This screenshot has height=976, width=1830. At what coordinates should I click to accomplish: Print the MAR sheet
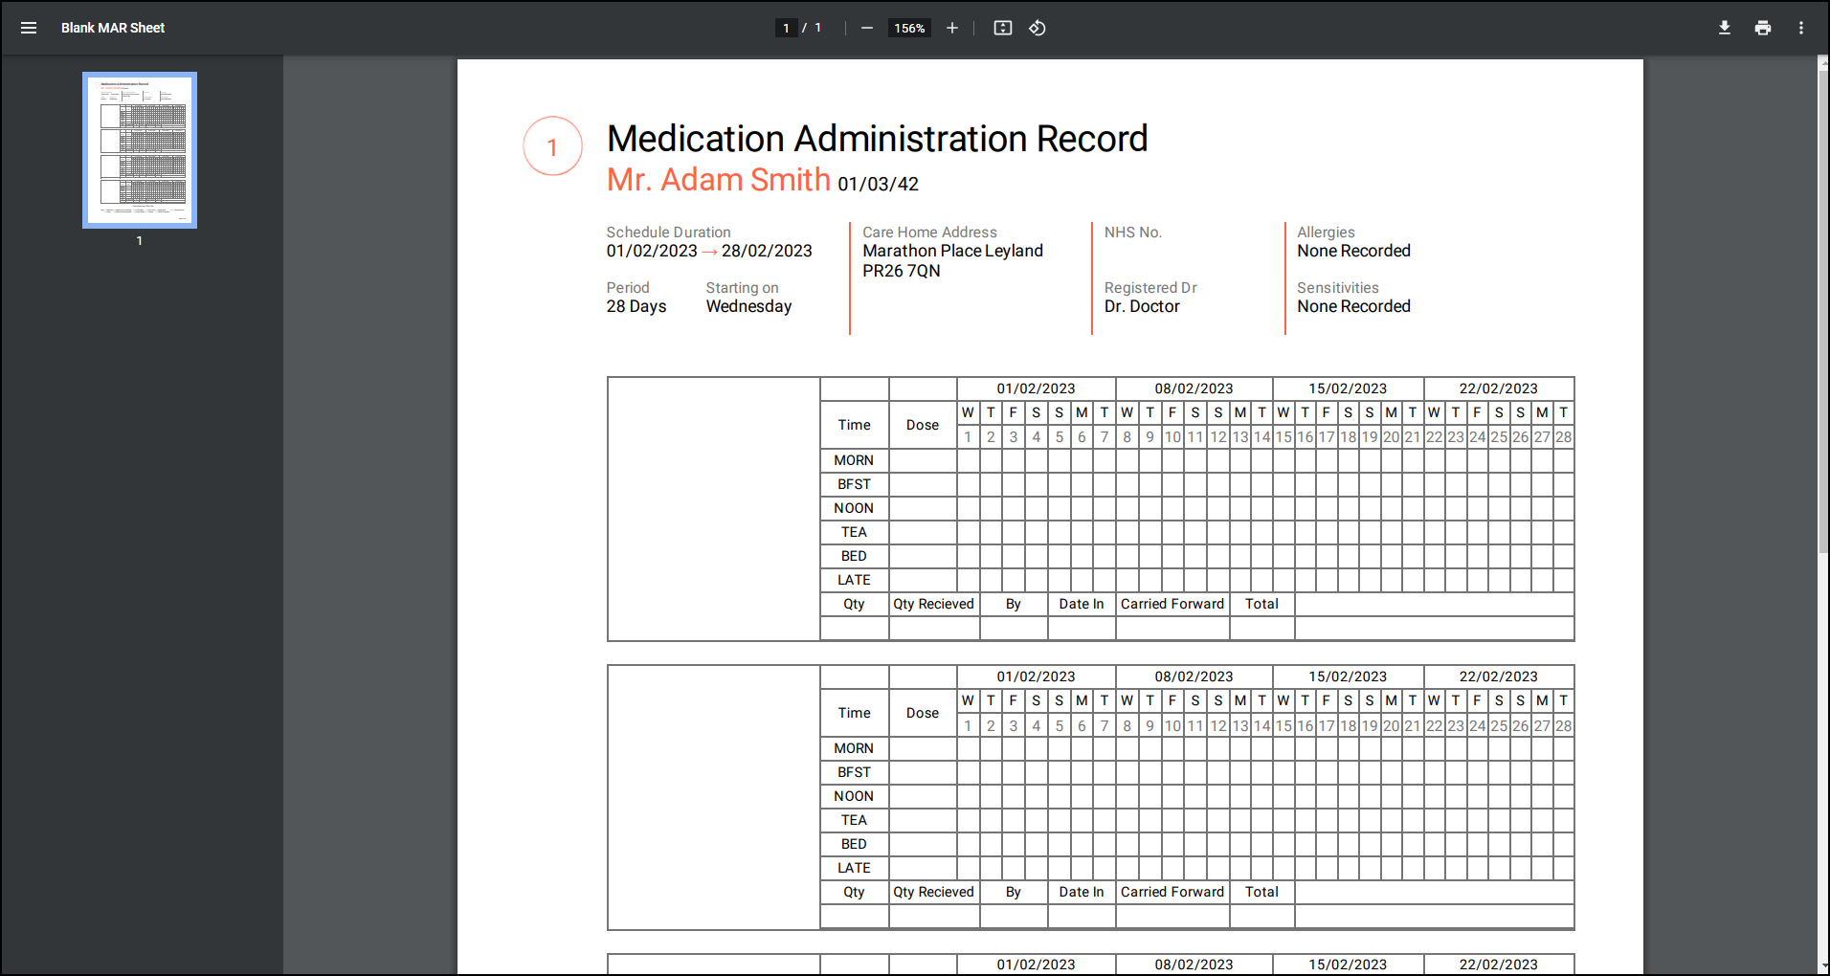pos(1762,28)
